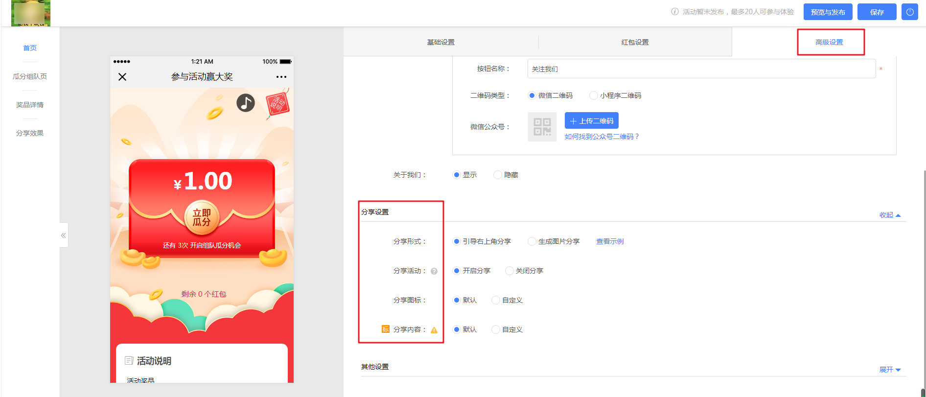Collapse 分享设置 section via 收起
This screenshot has width=926, height=397.
pos(890,215)
